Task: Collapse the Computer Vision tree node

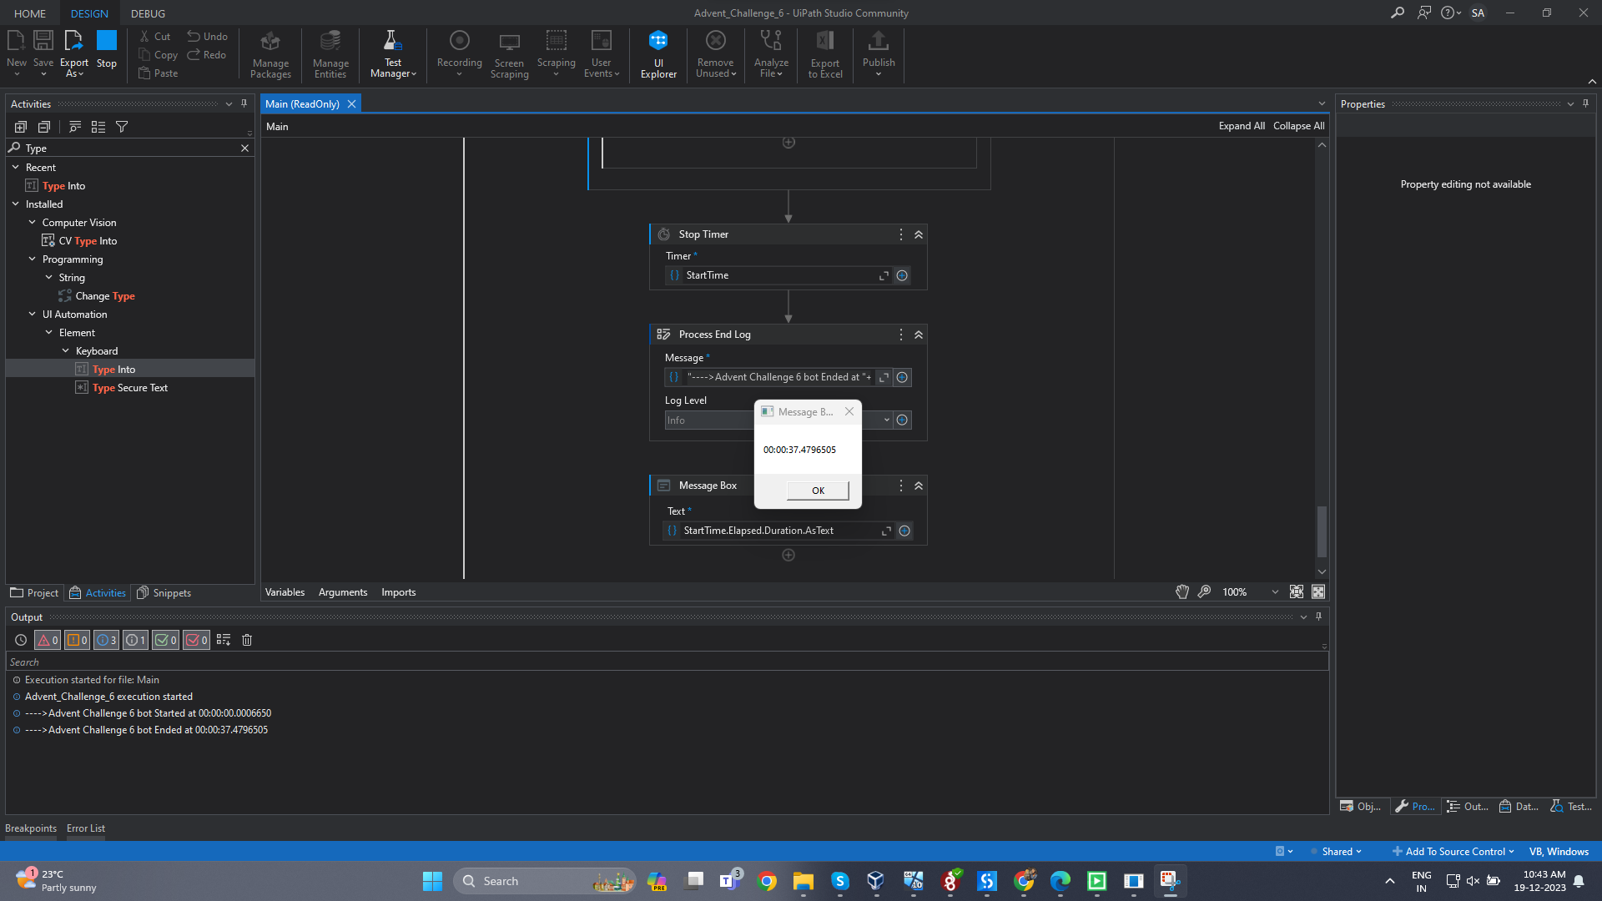Action: pyautogui.click(x=33, y=223)
